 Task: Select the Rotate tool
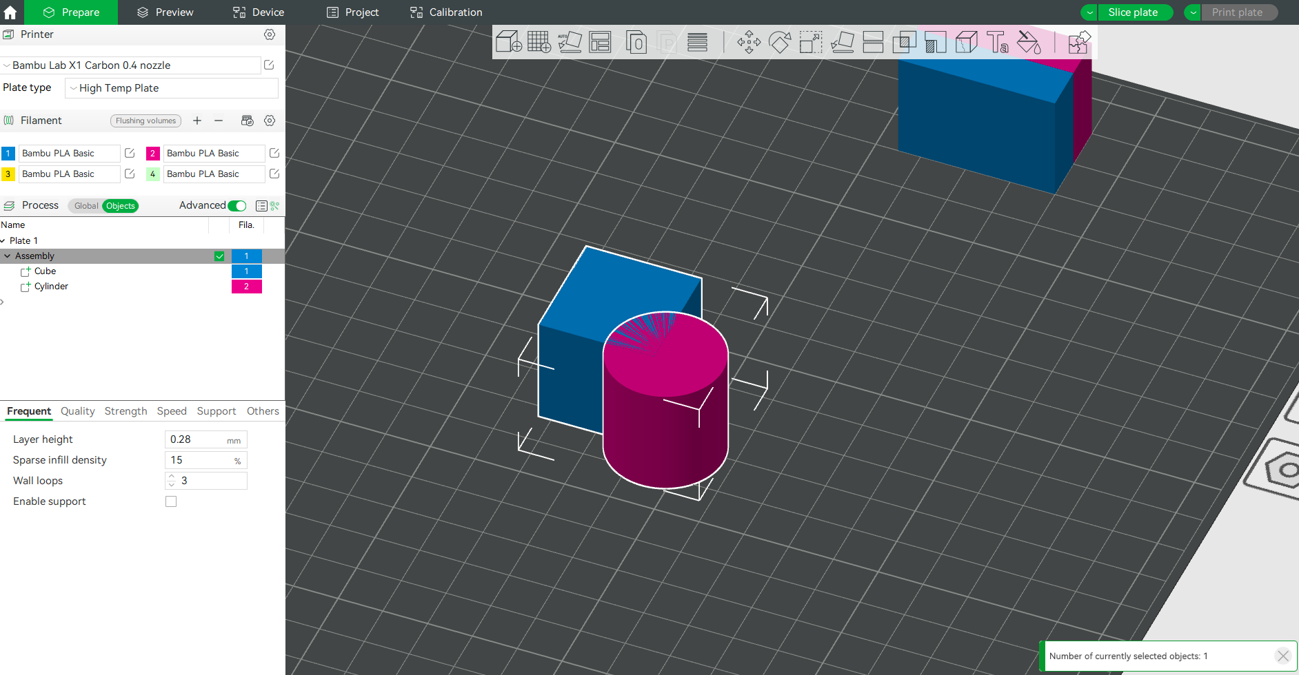point(779,42)
